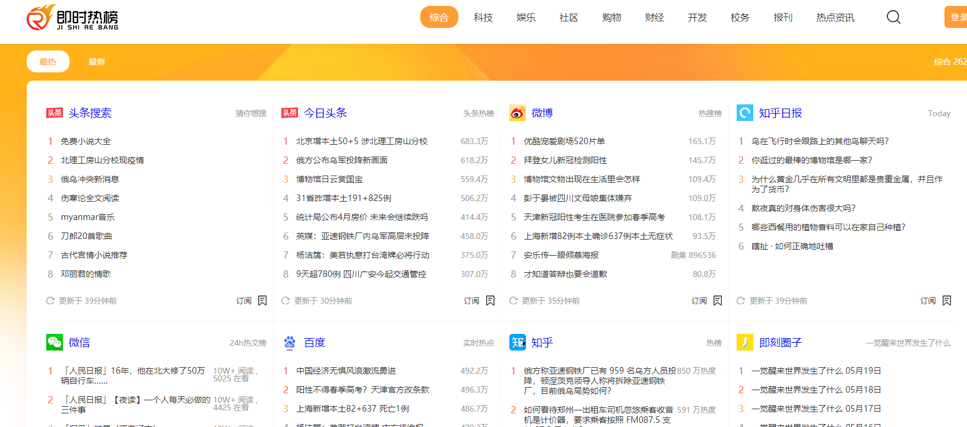Subscribe to 知乎日报 via 订阅
Screen dimensions: 967x427
pos(928,301)
